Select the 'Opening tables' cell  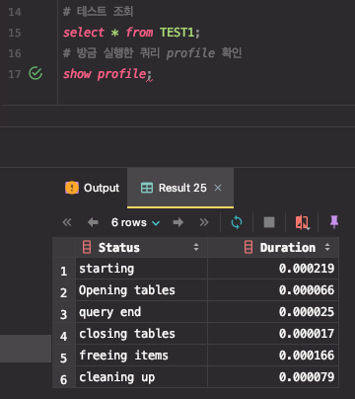[142, 290]
